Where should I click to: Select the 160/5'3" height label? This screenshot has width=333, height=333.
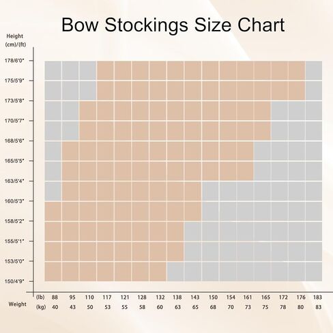(x=14, y=201)
